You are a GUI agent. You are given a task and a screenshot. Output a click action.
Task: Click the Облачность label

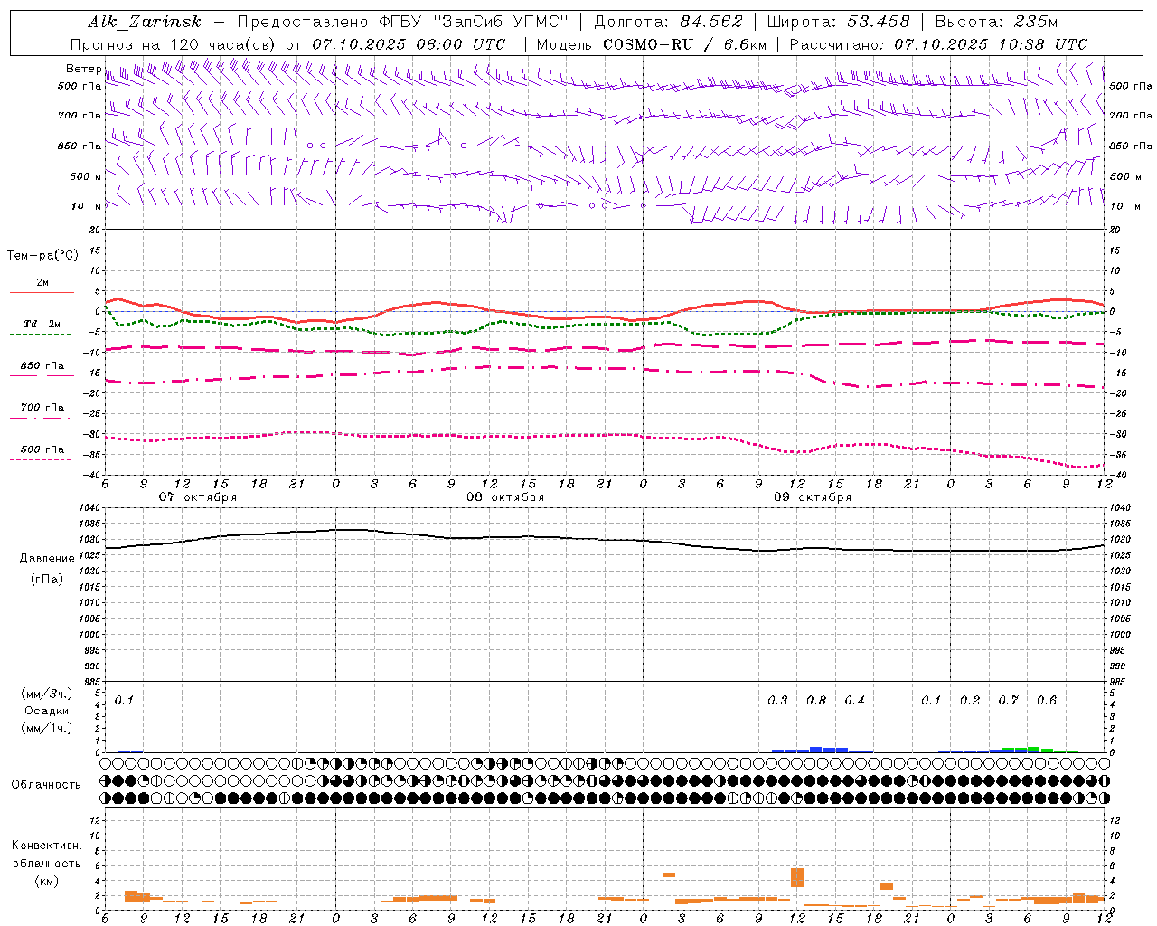[x=46, y=784]
